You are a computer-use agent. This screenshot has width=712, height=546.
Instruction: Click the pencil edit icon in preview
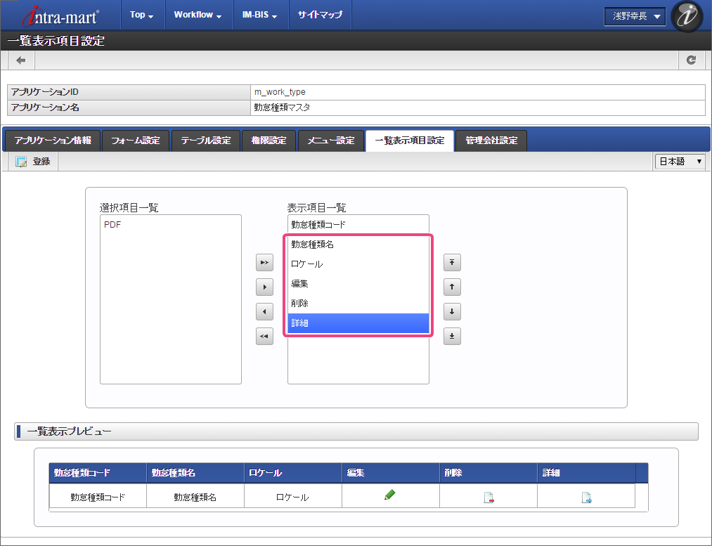[390, 495]
